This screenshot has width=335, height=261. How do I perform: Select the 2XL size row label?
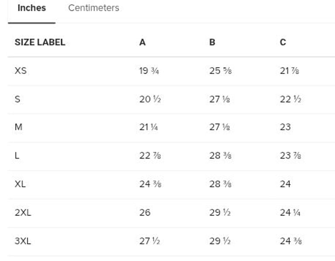23,212
